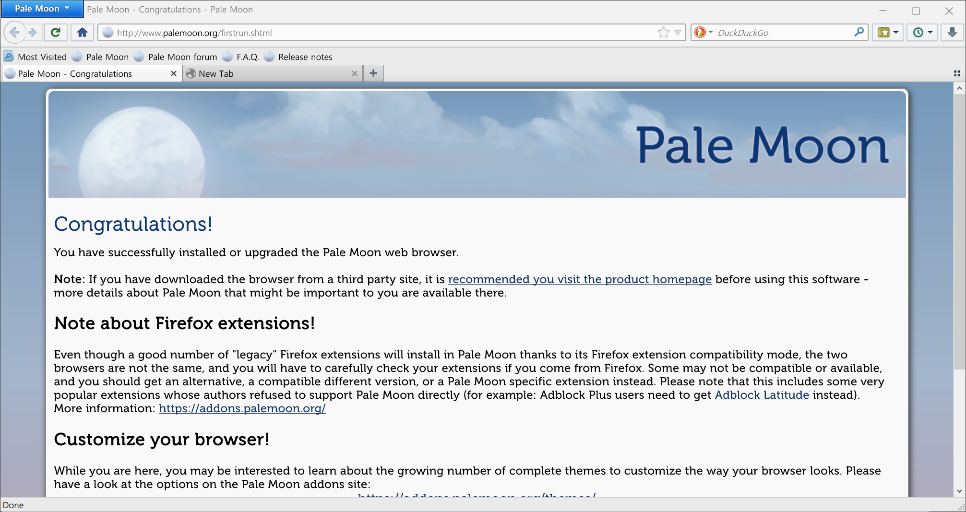Viewport: 966px width, 512px height.
Task: Click the vertical scrollbar thumb
Action: pos(959,231)
